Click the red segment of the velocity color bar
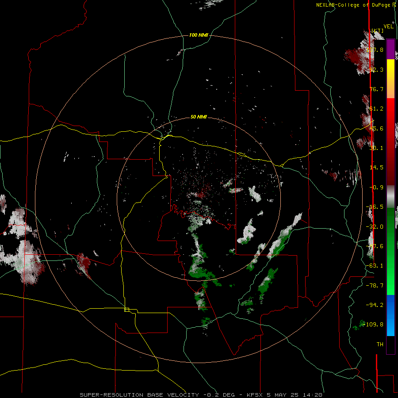The image size is (398, 398). point(390,142)
